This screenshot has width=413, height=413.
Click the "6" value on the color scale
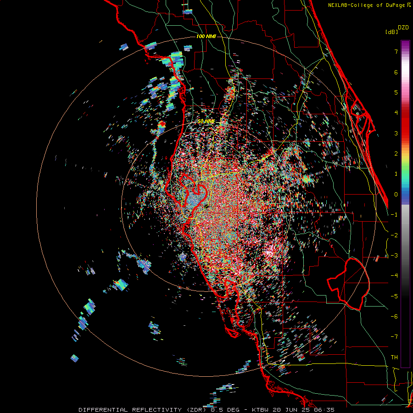[396, 72]
